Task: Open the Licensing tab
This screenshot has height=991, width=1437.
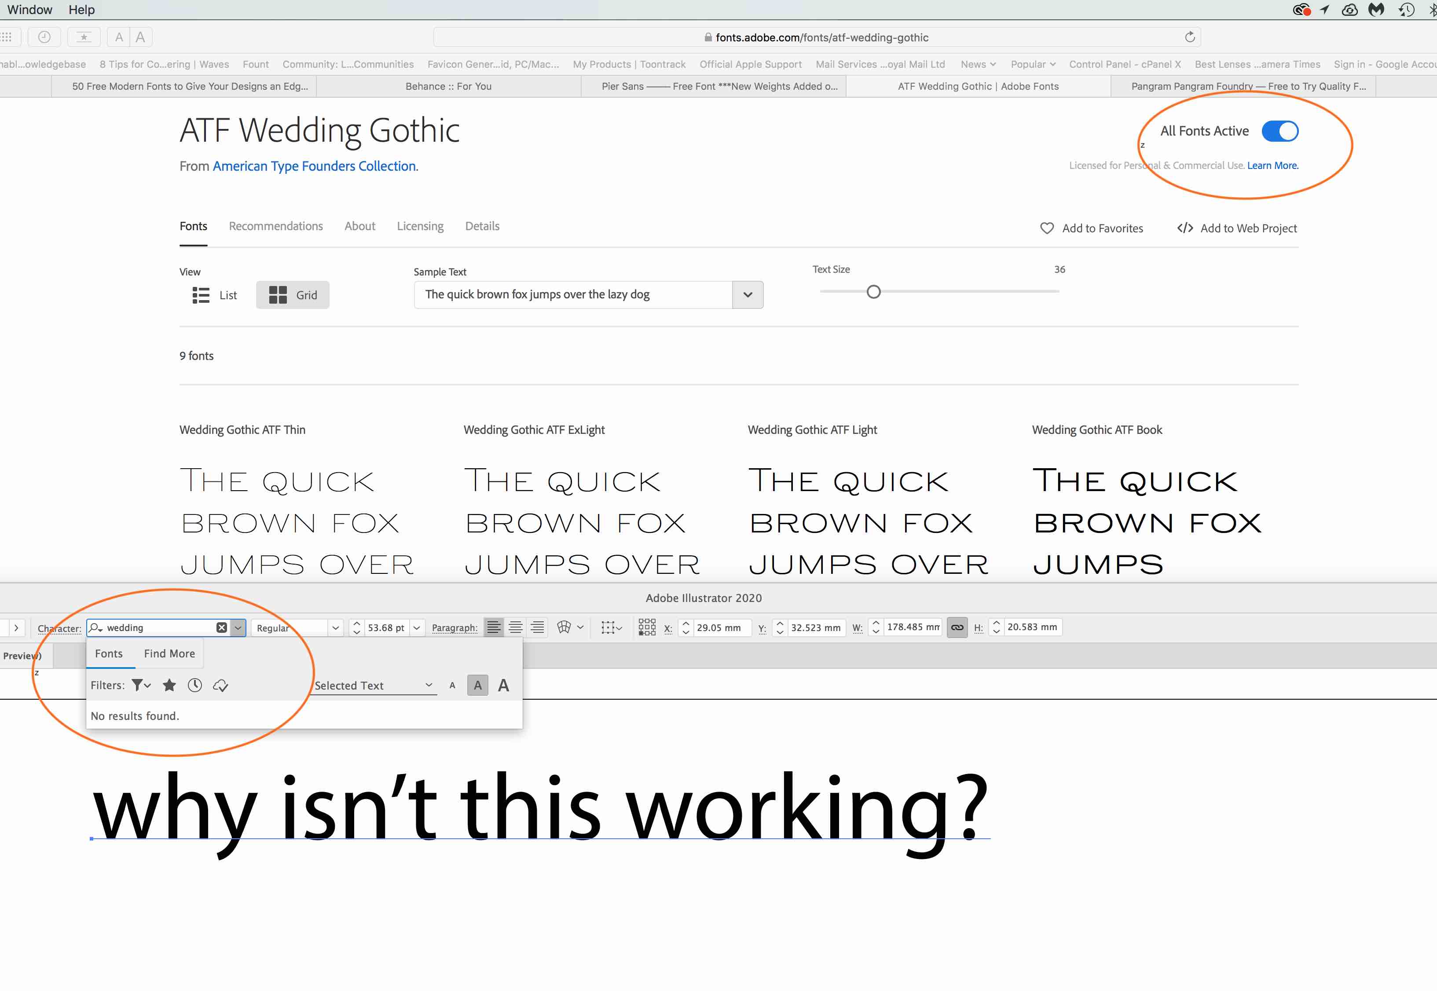Action: click(420, 226)
